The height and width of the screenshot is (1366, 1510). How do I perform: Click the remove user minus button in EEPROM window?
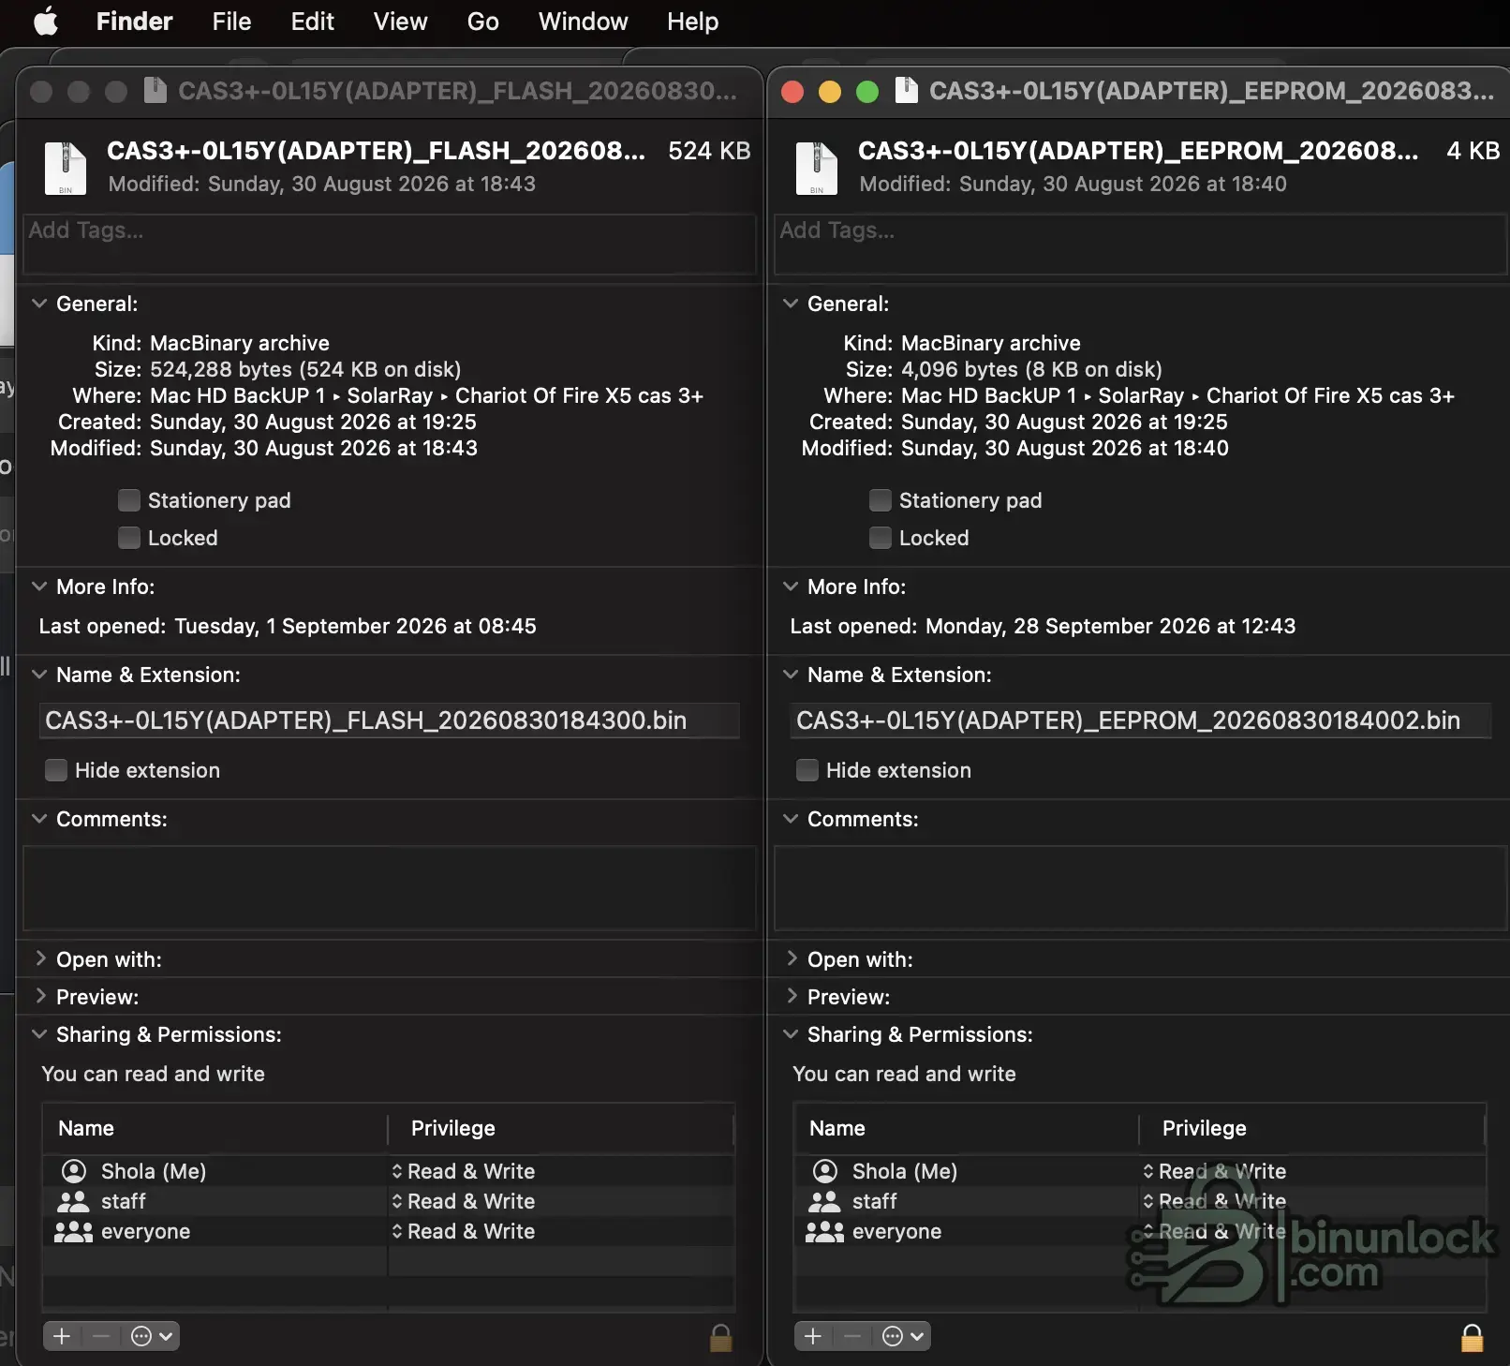click(x=852, y=1336)
